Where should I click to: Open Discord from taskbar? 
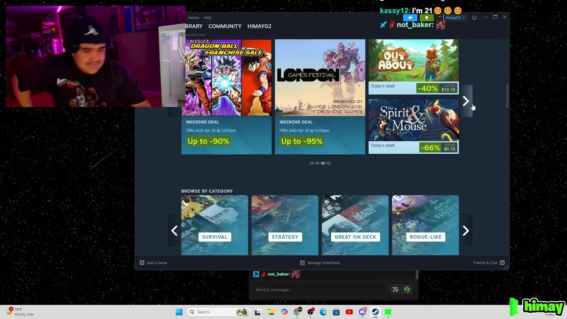[x=362, y=312]
